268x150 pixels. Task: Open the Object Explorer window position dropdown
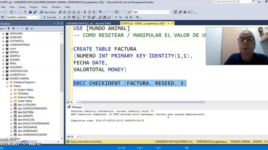(x=54, y=23)
